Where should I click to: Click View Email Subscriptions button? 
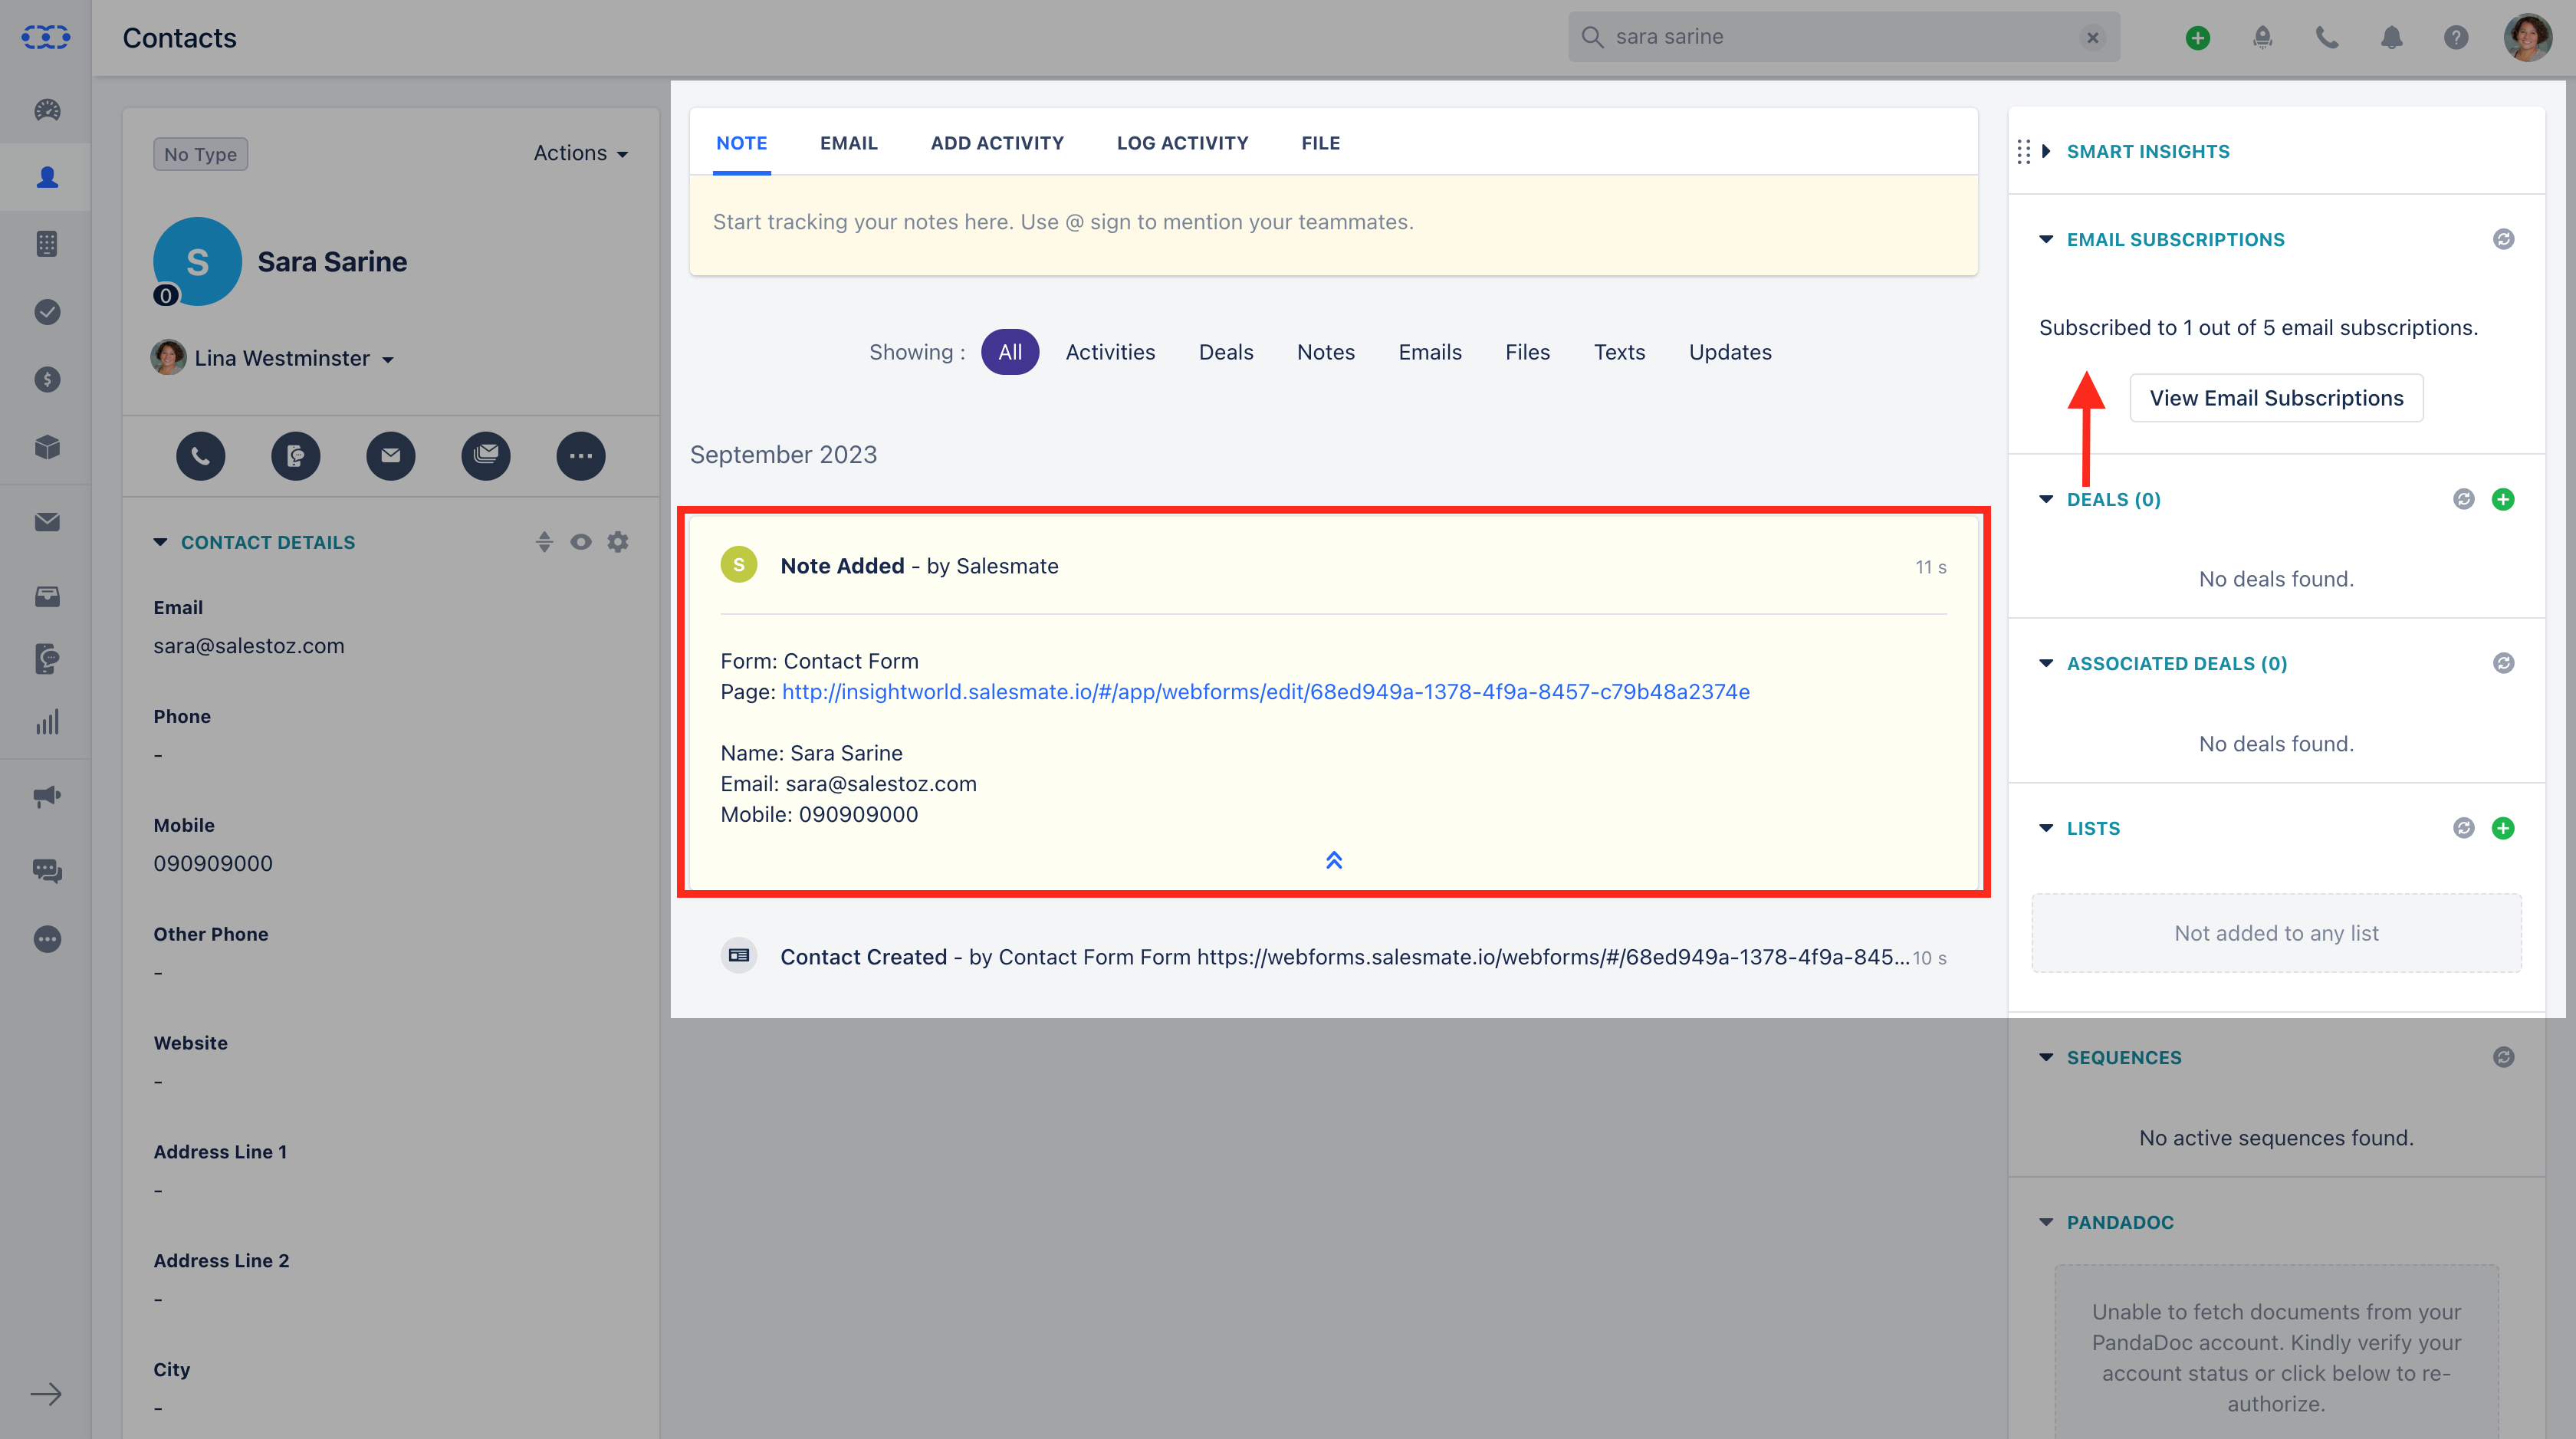(x=2276, y=398)
